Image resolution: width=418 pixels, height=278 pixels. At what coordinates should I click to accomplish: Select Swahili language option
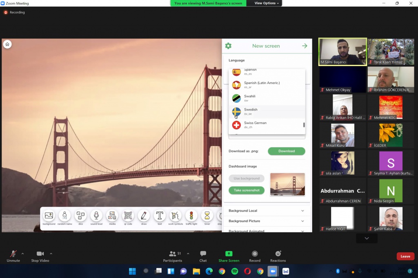click(x=267, y=98)
